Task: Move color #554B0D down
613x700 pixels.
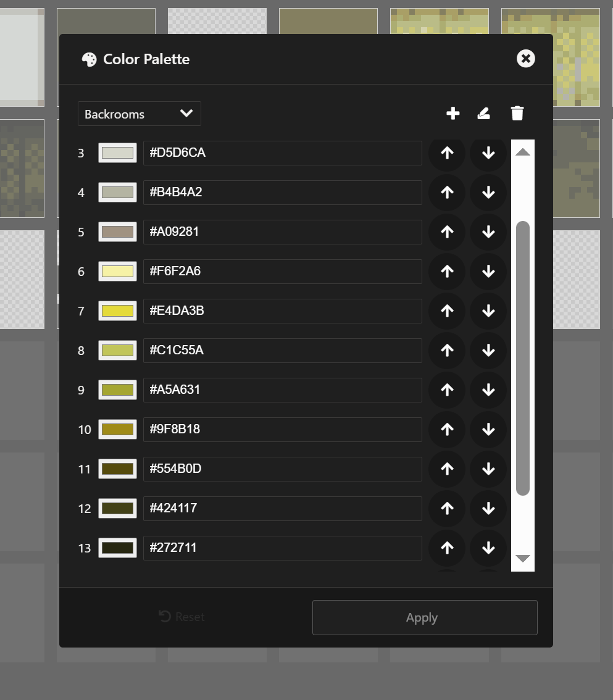Action: [x=488, y=469]
